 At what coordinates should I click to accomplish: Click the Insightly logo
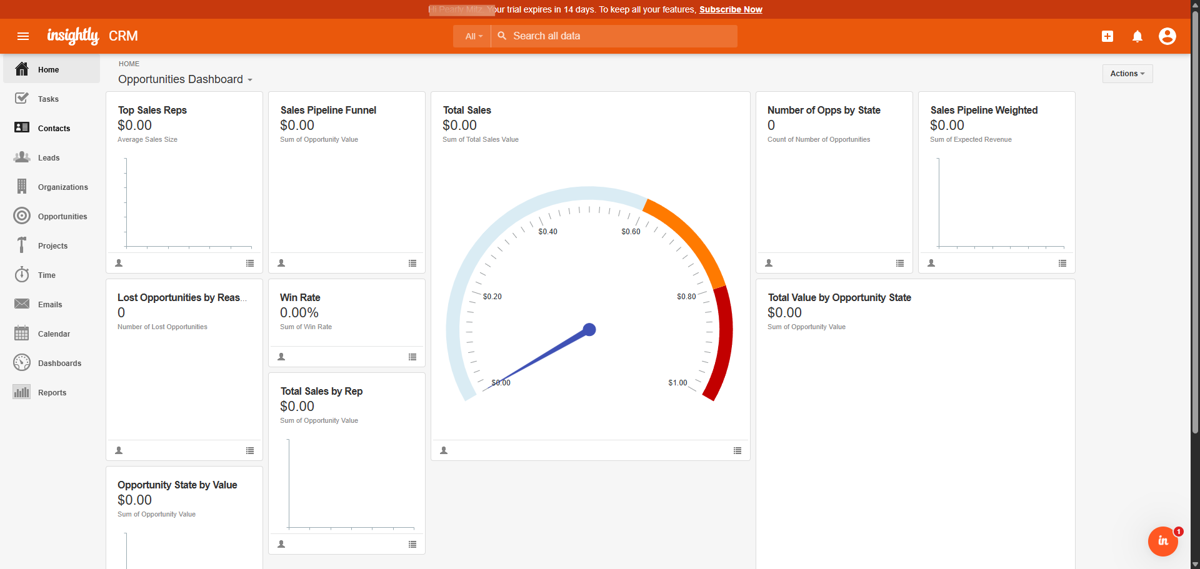(x=73, y=36)
